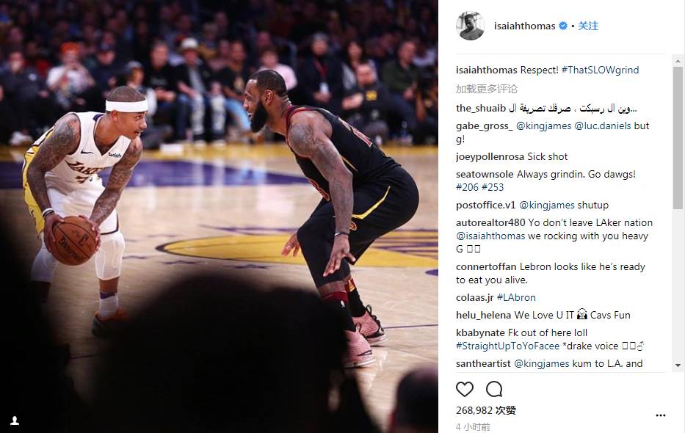Open isaiahthomas username in header
Screen dimensions: 685x433
[x=525, y=26]
